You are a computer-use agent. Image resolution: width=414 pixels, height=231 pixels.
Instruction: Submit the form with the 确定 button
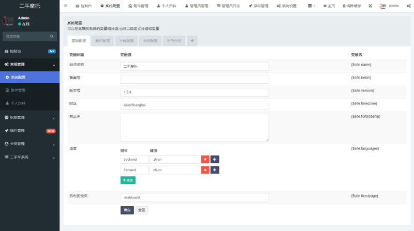pos(127,210)
